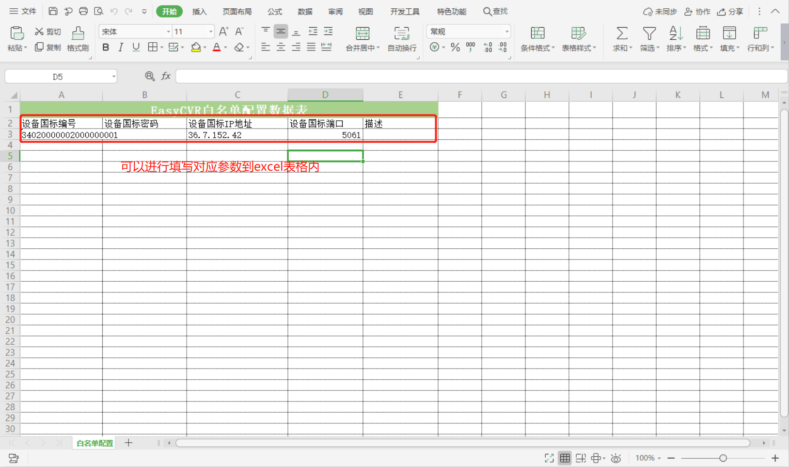Click the 查找 search button
Viewport: 789px width, 467px height.
pos(495,11)
